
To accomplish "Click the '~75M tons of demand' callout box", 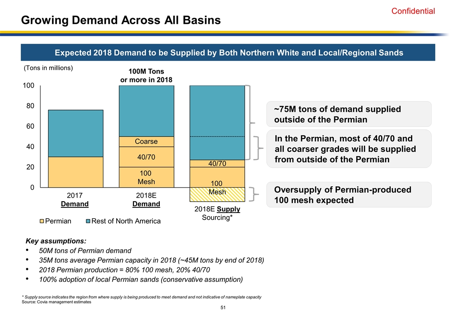I will 349,114.
